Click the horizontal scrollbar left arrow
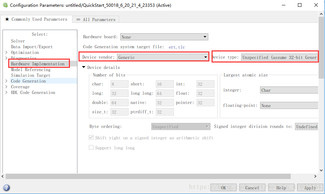This screenshot has height=194, width=325. [x=2, y=176]
